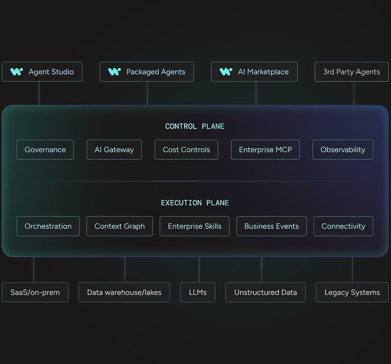The width and height of the screenshot is (391, 364).
Task: Click the EXECUTION PLANE heading
Action: click(195, 203)
